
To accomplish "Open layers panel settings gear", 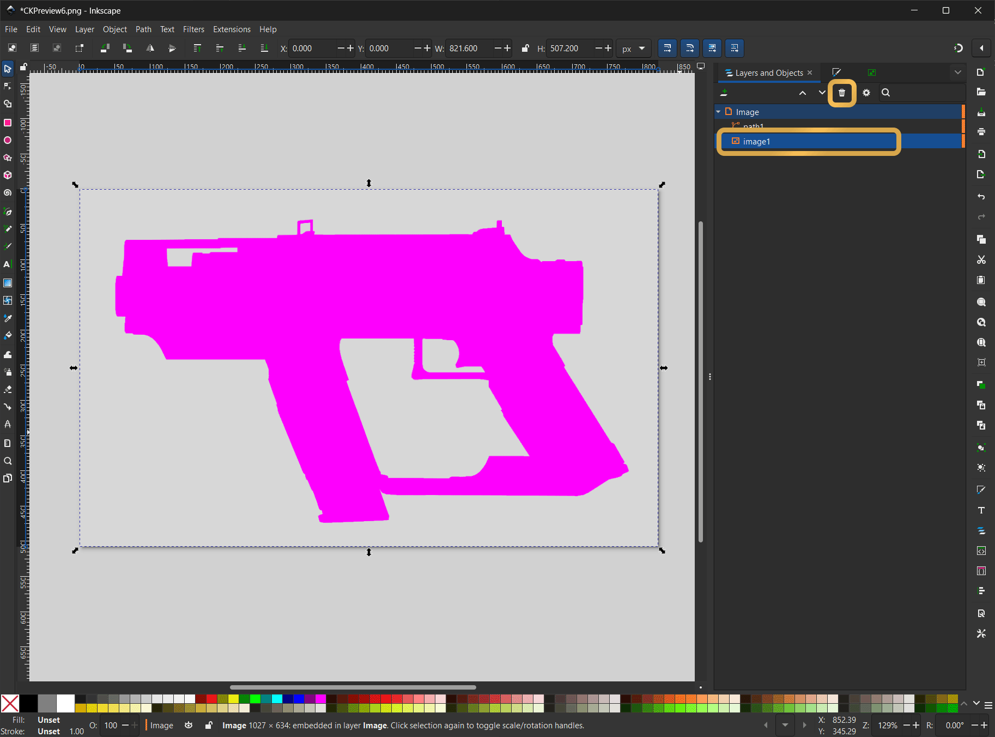I will [866, 93].
